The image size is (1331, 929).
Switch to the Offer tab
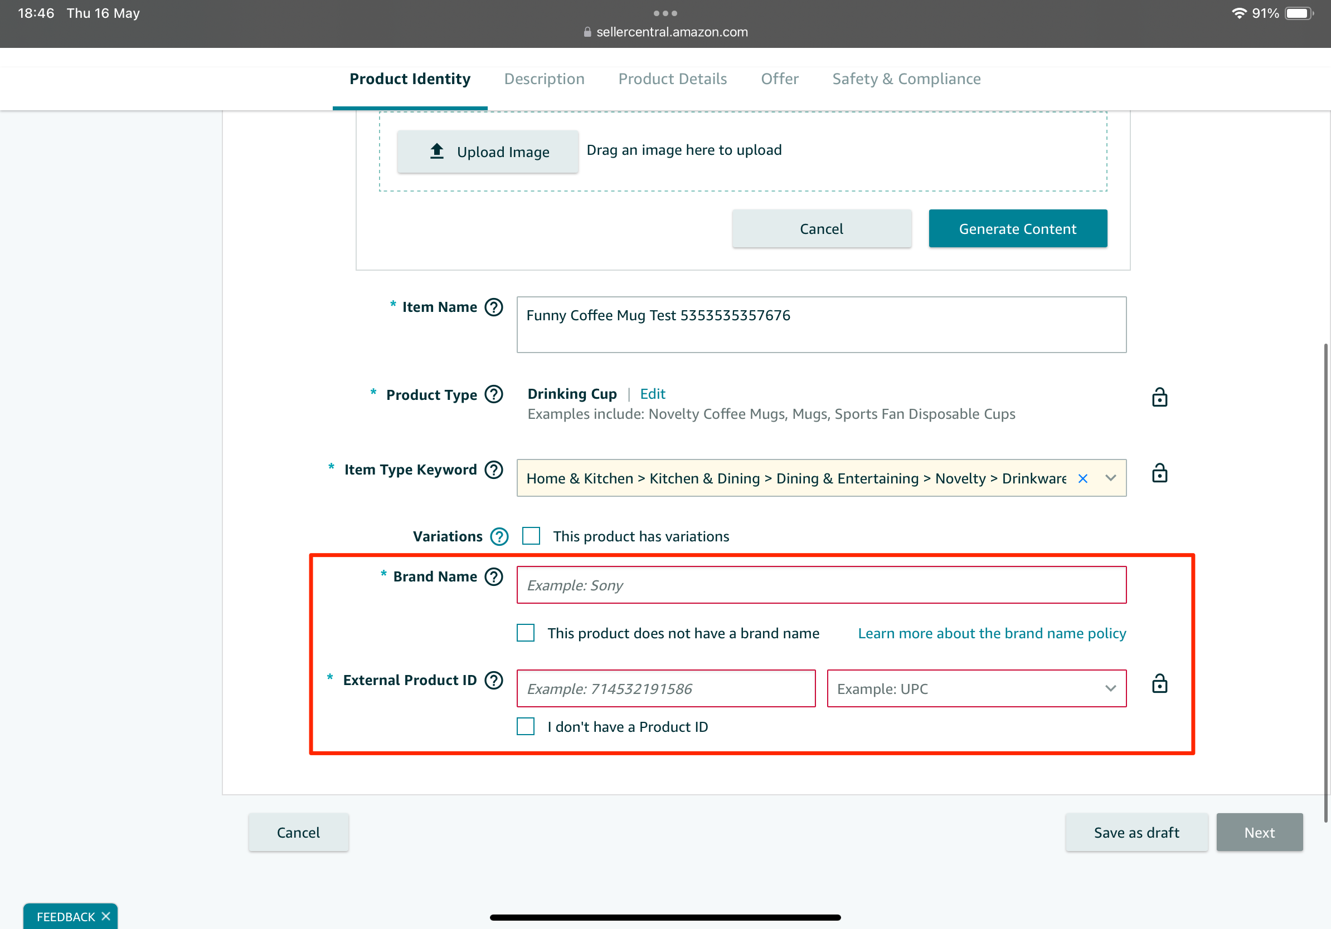coord(779,79)
